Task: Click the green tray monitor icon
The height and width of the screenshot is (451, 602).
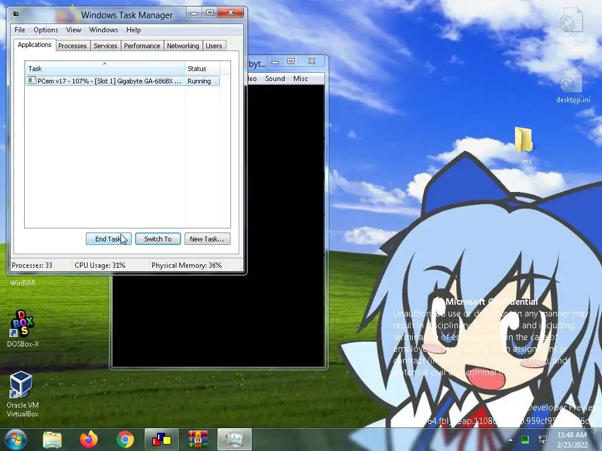Action: click(x=525, y=439)
